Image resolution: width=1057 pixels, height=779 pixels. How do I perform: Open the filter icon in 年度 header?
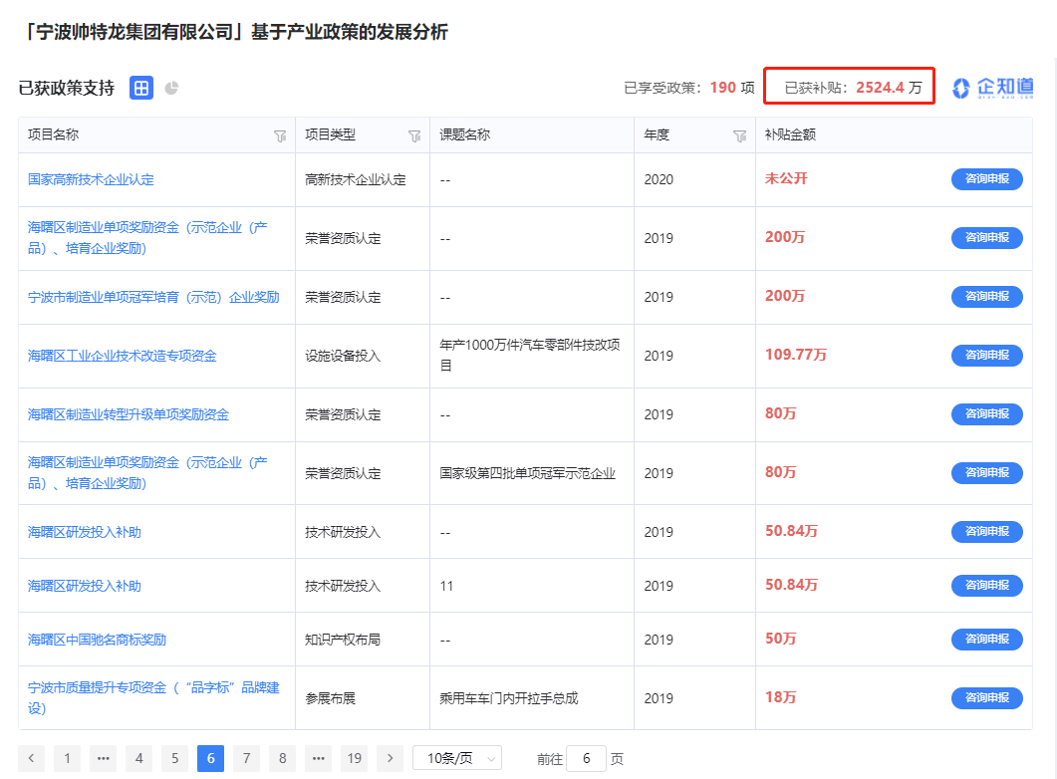[x=739, y=136]
